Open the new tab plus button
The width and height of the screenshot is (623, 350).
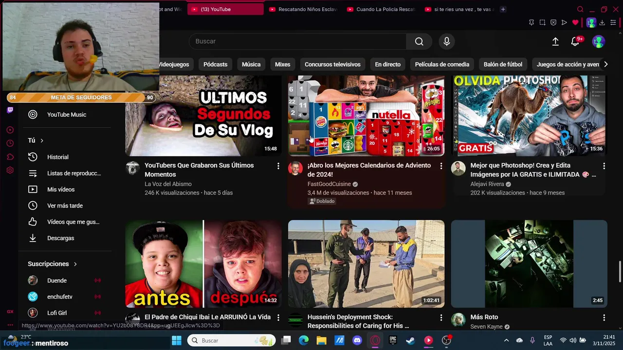tap(503, 9)
